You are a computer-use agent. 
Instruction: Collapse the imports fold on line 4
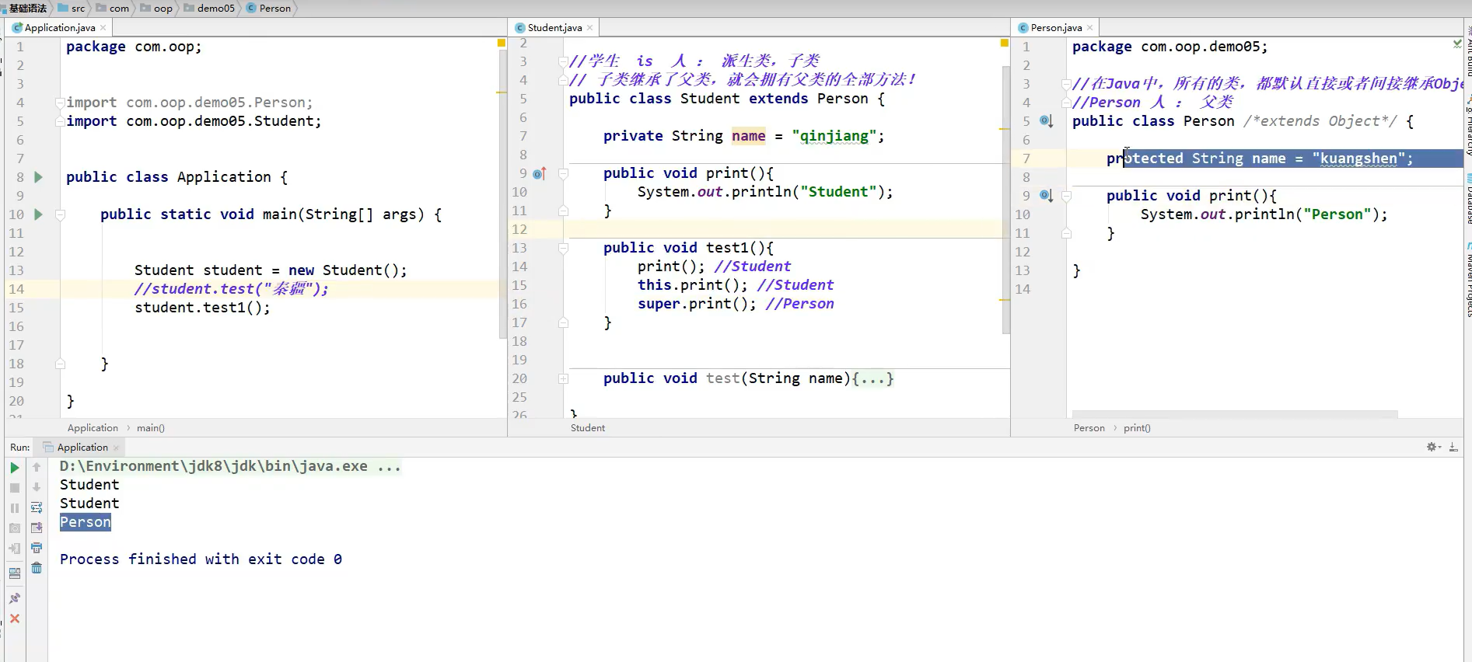click(x=60, y=103)
